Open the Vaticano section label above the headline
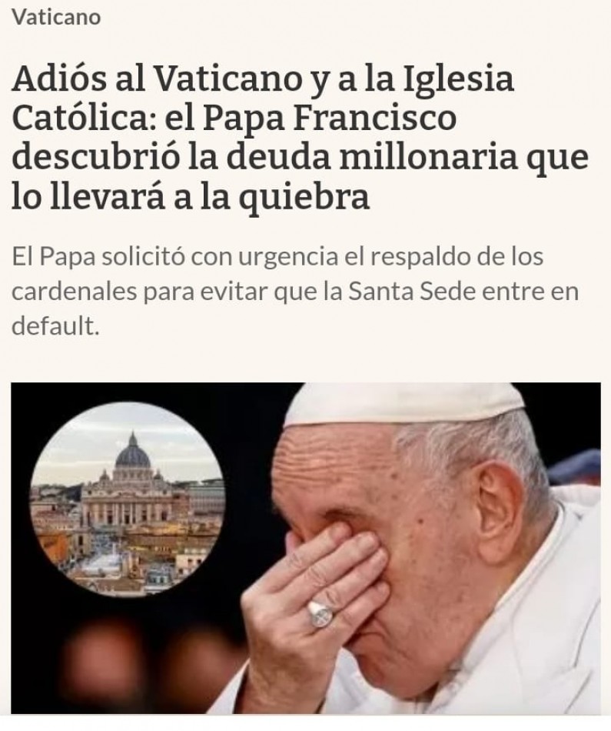This screenshot has height=731, width=611. (x=56, y=18)
